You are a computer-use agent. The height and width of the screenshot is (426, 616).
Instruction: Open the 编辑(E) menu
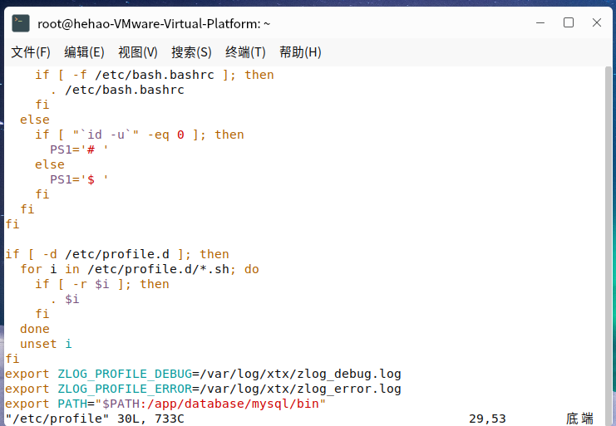tap(84, 52)
